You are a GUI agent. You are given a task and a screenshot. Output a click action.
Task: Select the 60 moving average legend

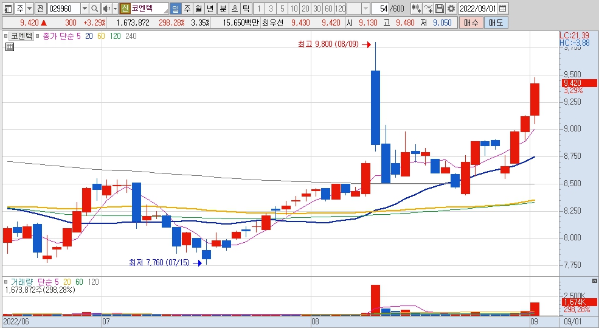point(101,37)
